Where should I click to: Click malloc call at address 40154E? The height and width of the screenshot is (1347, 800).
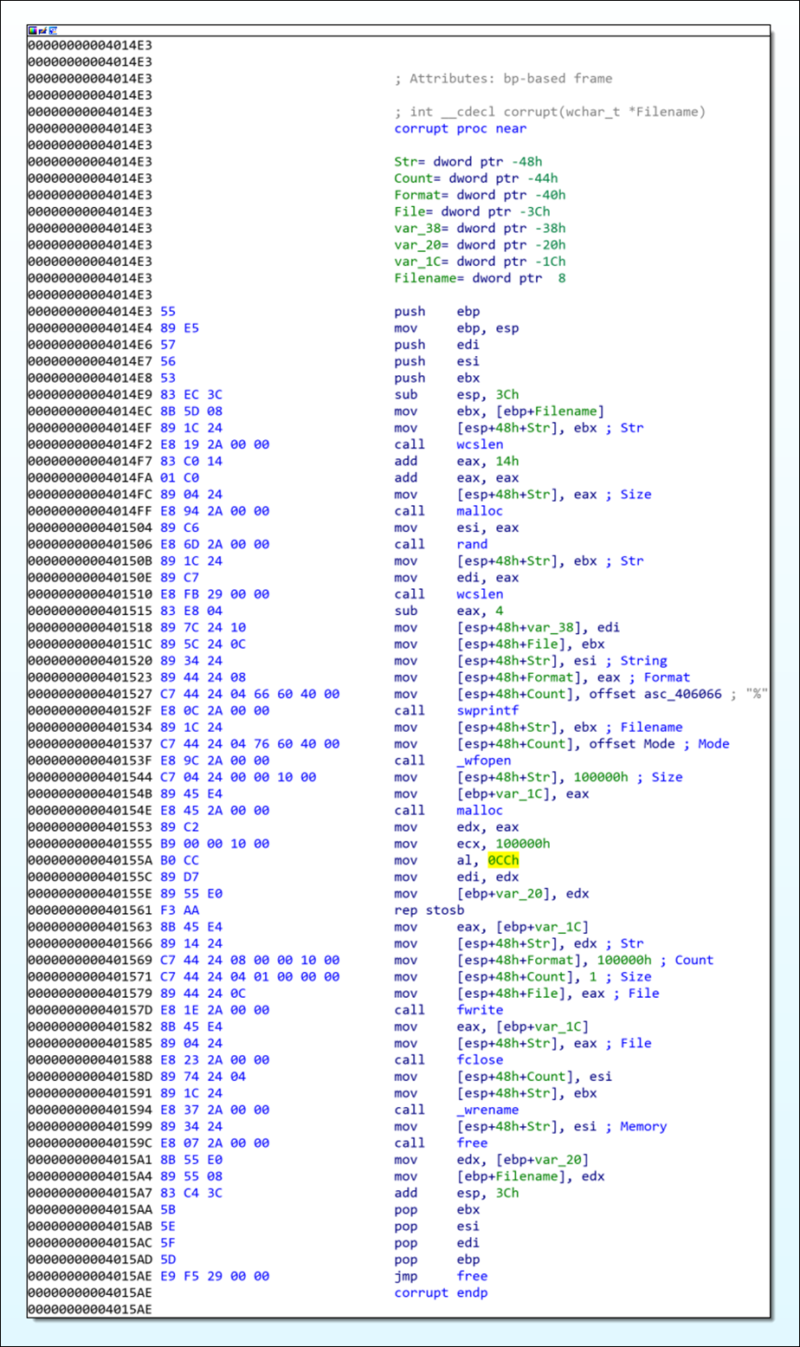coord(448,810)
